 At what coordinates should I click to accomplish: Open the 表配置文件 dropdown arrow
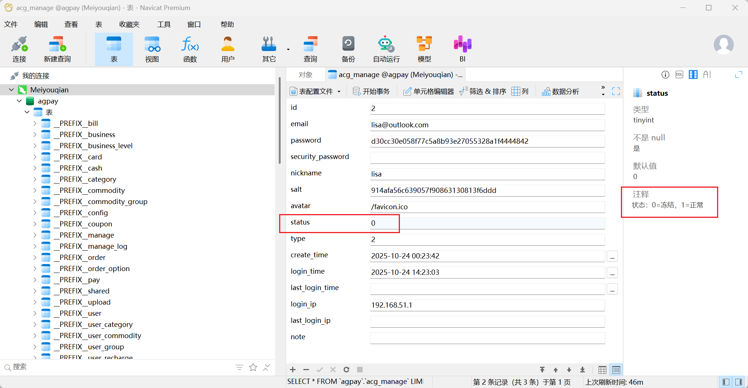click(x=339, y=92)
